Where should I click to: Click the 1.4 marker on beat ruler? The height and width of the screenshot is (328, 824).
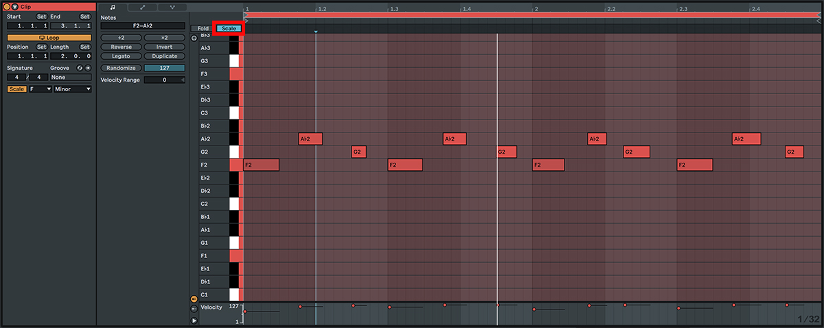tap(466, 8)
